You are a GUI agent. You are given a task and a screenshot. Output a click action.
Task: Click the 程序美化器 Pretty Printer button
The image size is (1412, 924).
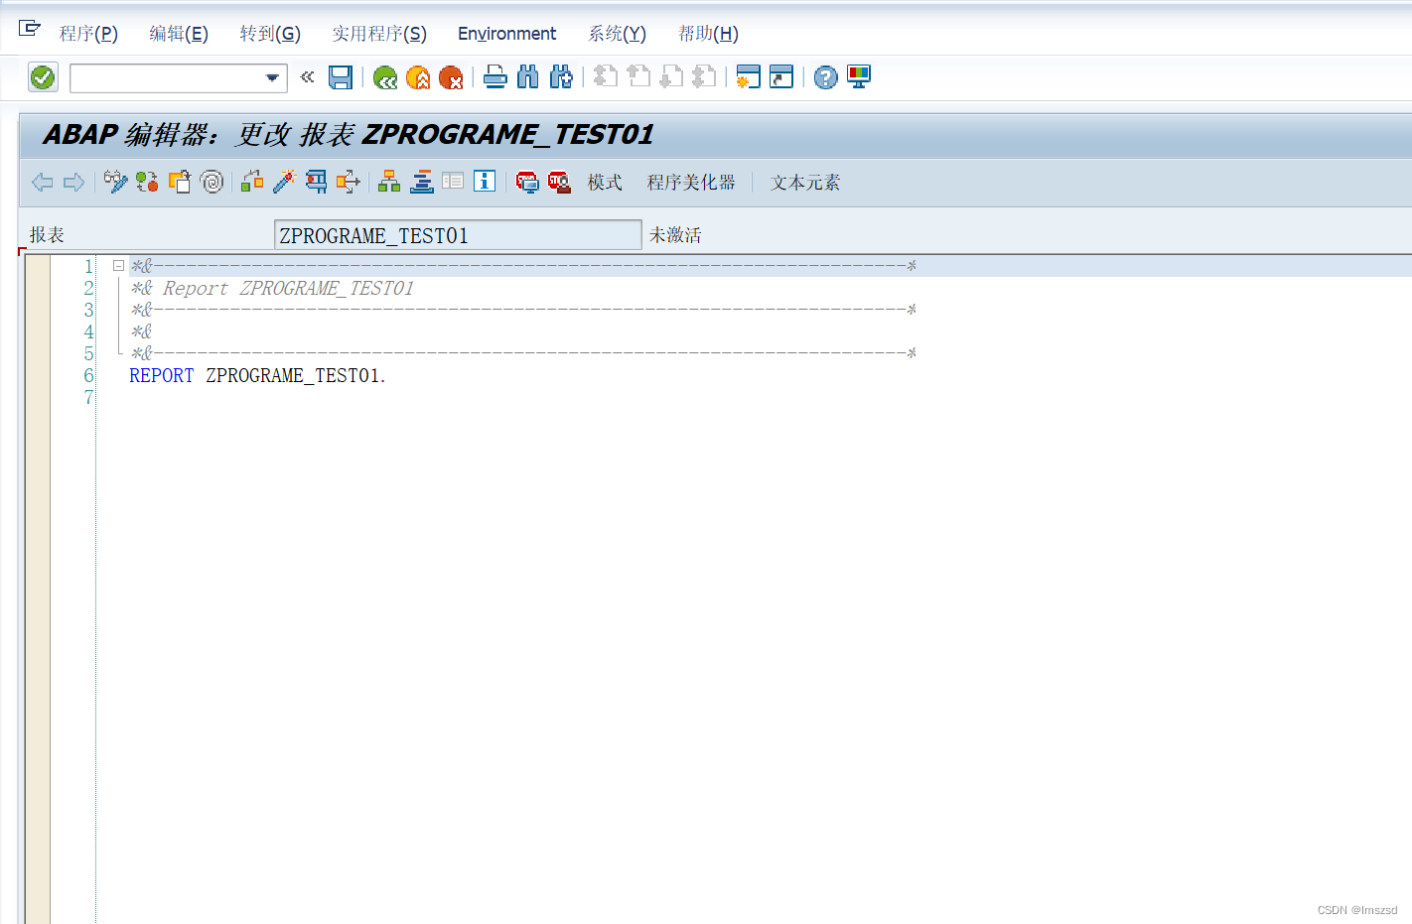coord(691,183)
